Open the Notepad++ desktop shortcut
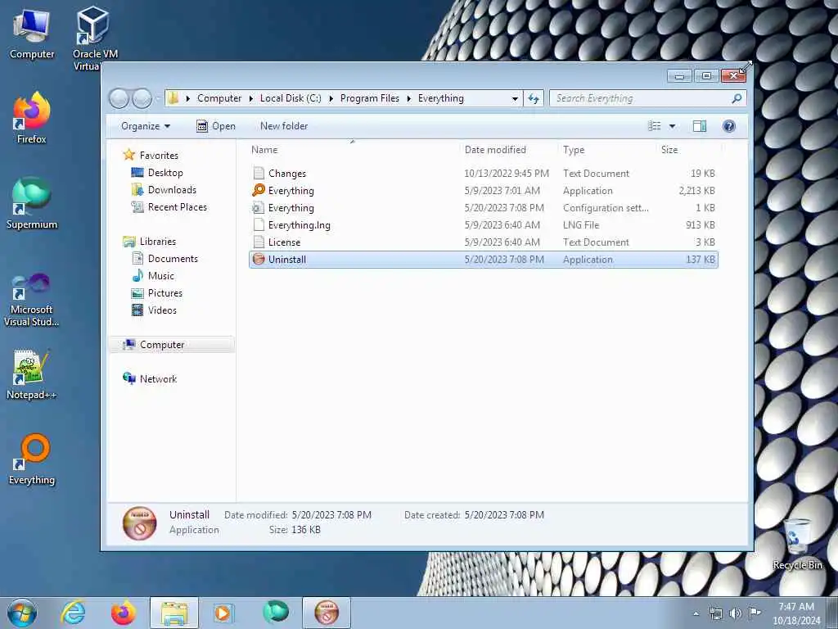This screenshot has width=838, height=629. [x=32, y=374]
